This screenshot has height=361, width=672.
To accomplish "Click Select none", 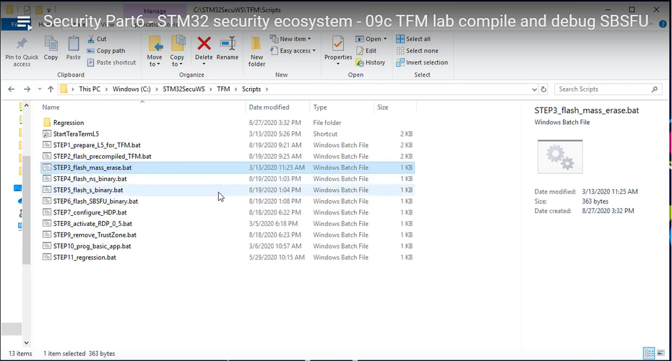I will (x=417, y=50).
